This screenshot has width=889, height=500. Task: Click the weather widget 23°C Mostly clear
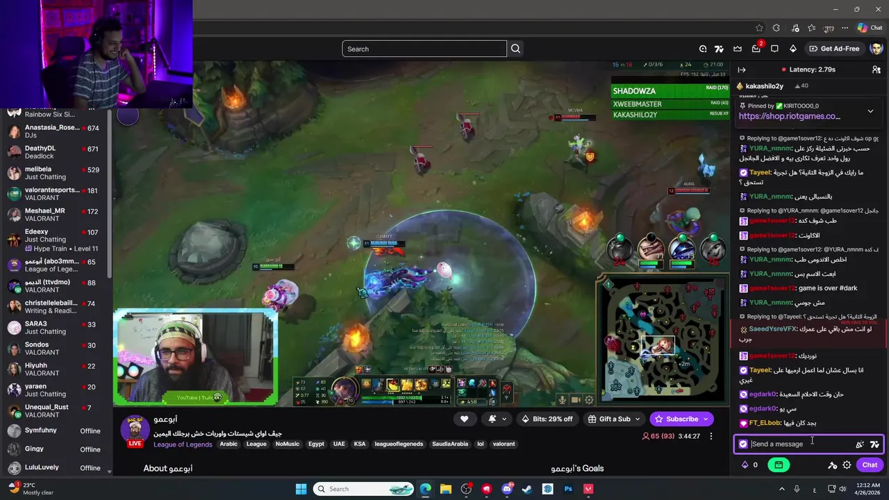(x=31, y=489)
